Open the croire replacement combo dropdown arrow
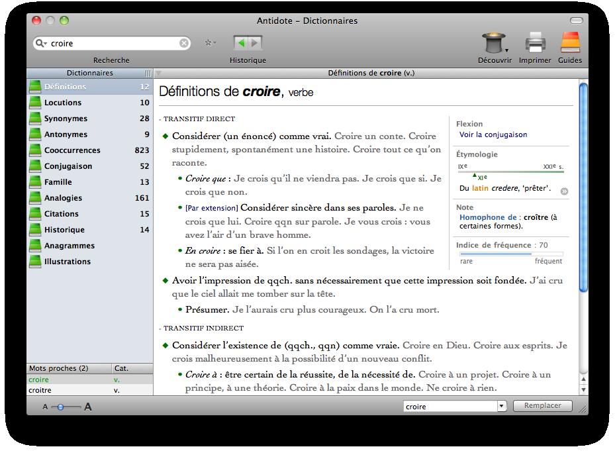Screen dimensions: 615x455 pos(502,407)
